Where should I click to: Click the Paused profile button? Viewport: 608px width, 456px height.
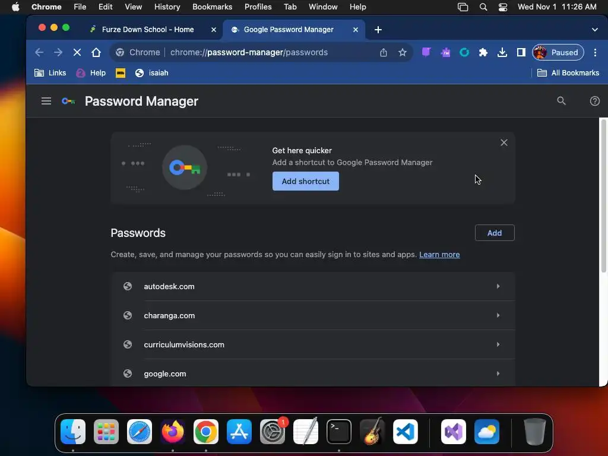558,52
